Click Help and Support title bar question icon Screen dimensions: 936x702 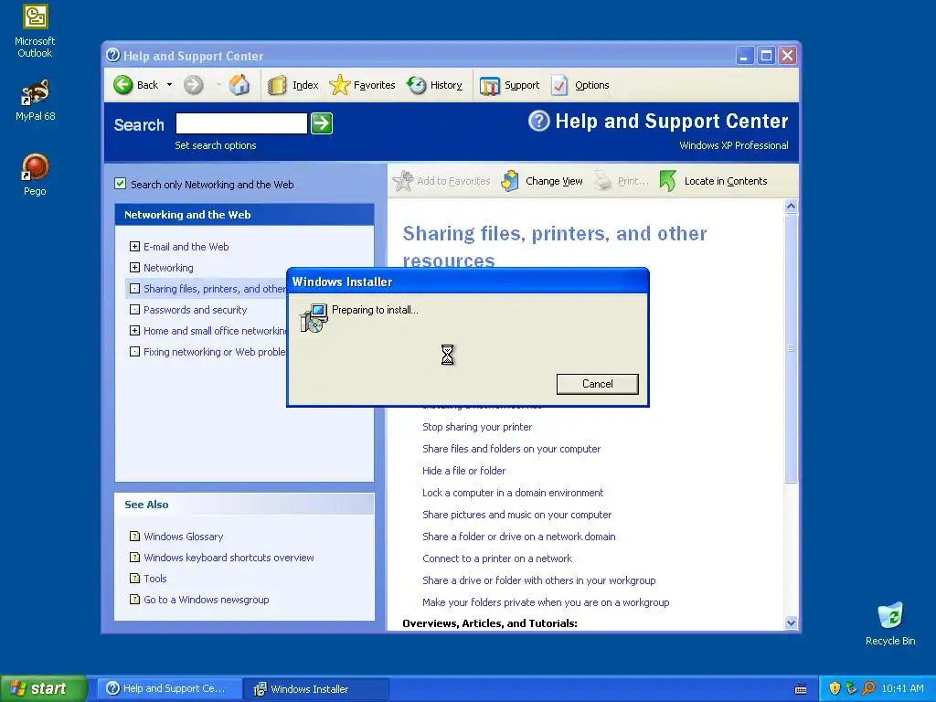112,56
